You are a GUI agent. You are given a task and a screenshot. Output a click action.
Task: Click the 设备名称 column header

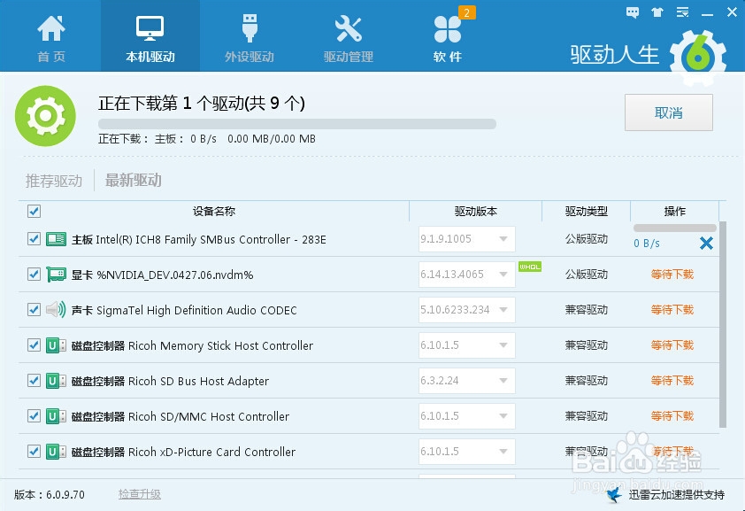point(214,211)
